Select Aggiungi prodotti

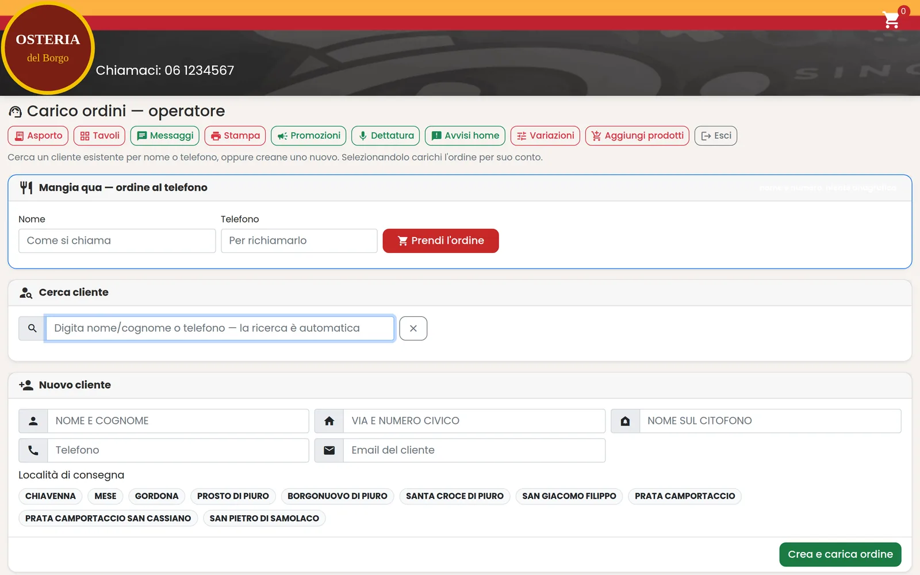click(637, 136)
